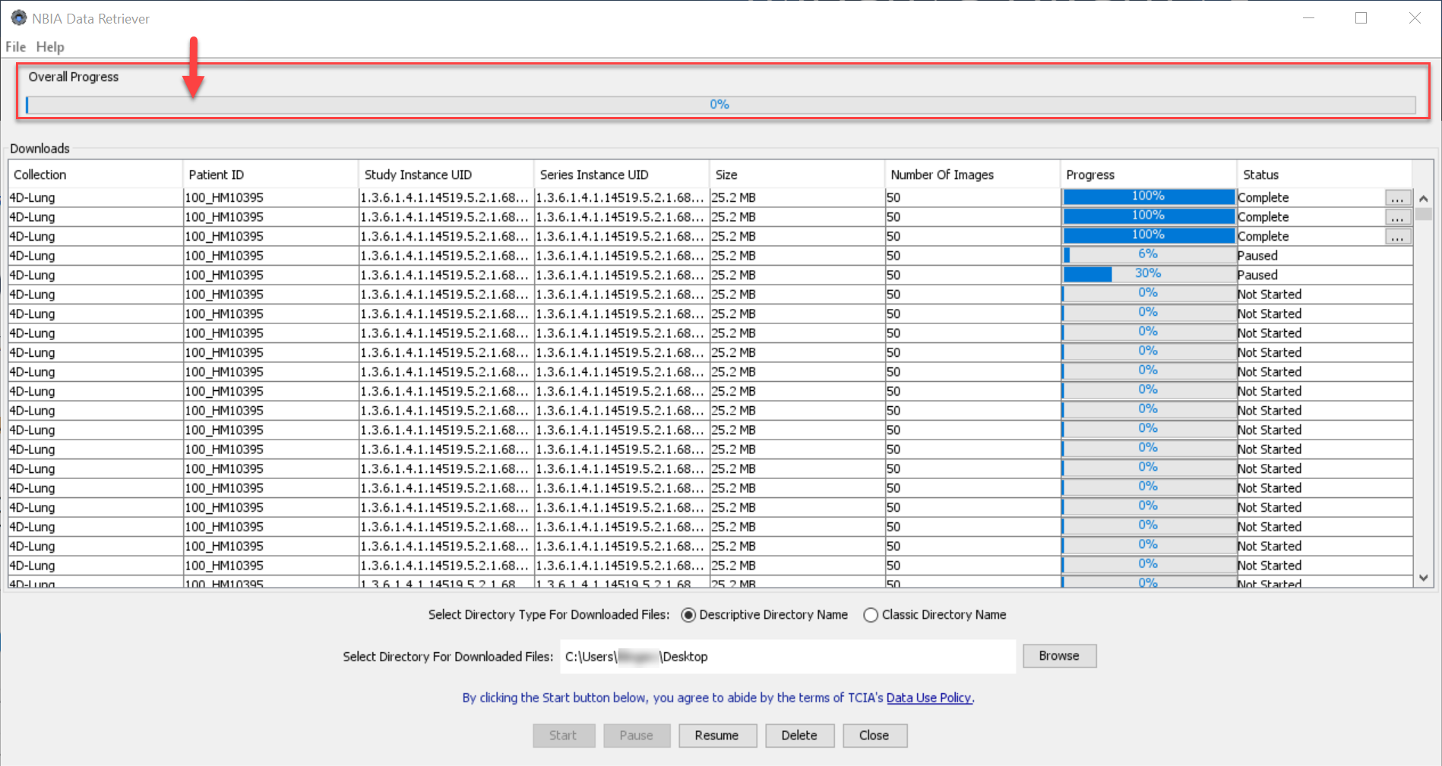This screenshot has height=766, width=1442.
Task: Click the downloads table scroll-up arrow
Action: click(x=1423, y=199)
